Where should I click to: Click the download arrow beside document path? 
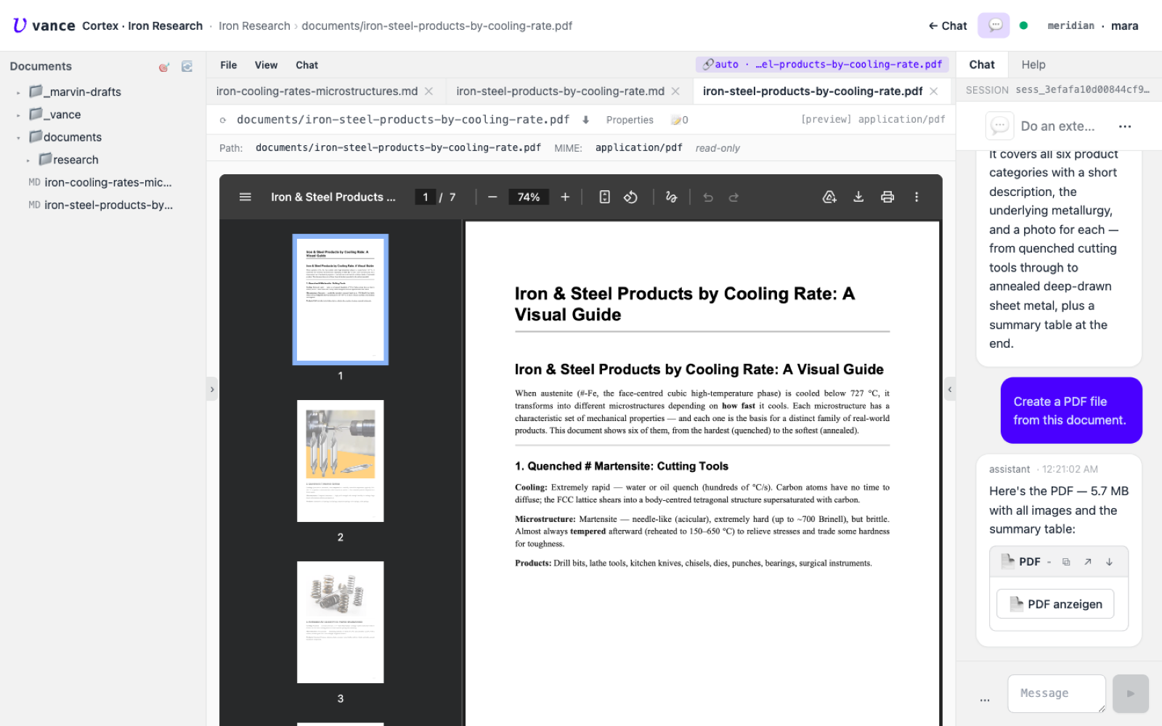pos(585,120)
